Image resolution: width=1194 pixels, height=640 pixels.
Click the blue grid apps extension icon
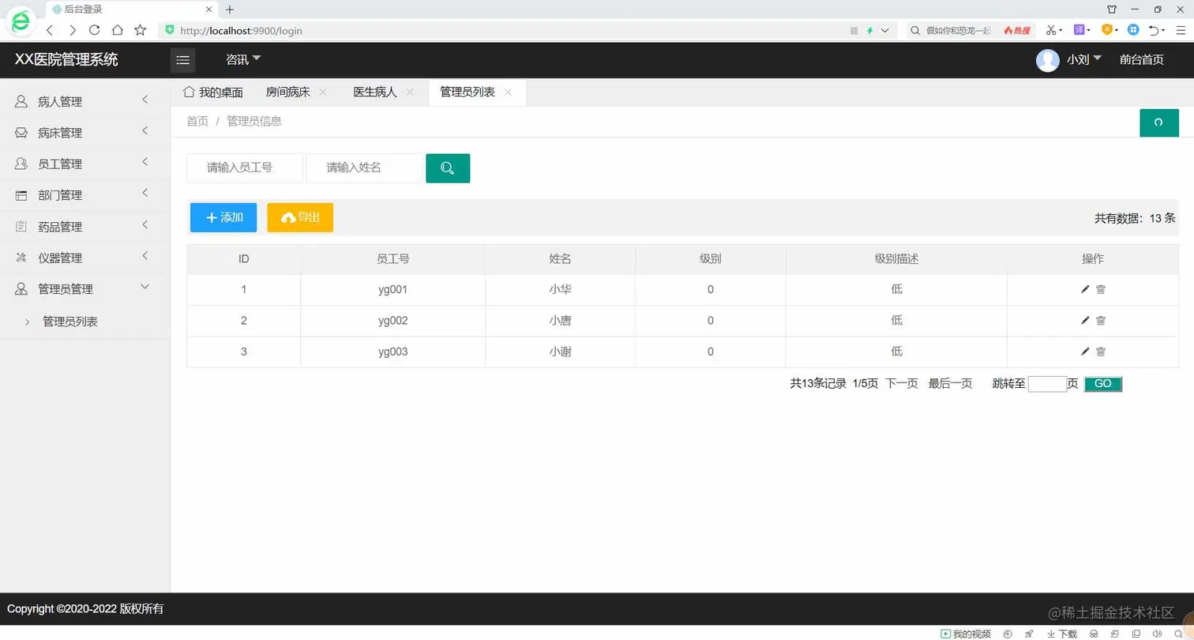click(x=1133, y=30)
